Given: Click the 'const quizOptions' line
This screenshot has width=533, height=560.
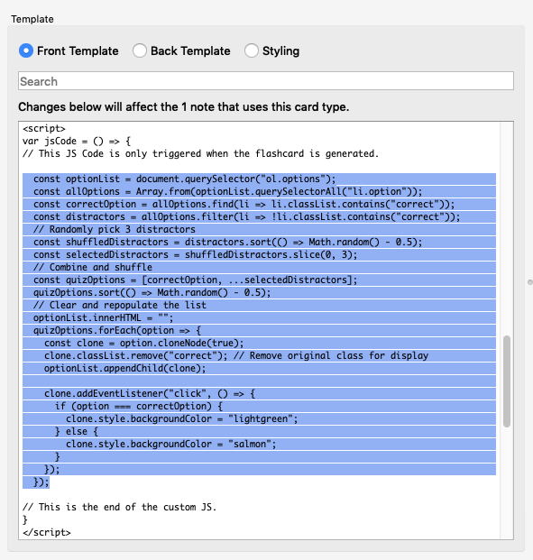Looking at the screenshot, I should (x=195, y=280).
